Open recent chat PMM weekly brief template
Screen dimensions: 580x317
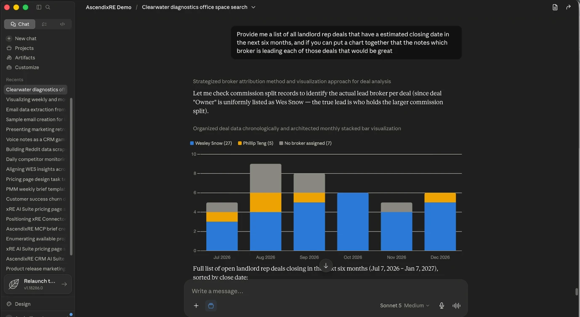pyautogui.click(x=35, y=189)
